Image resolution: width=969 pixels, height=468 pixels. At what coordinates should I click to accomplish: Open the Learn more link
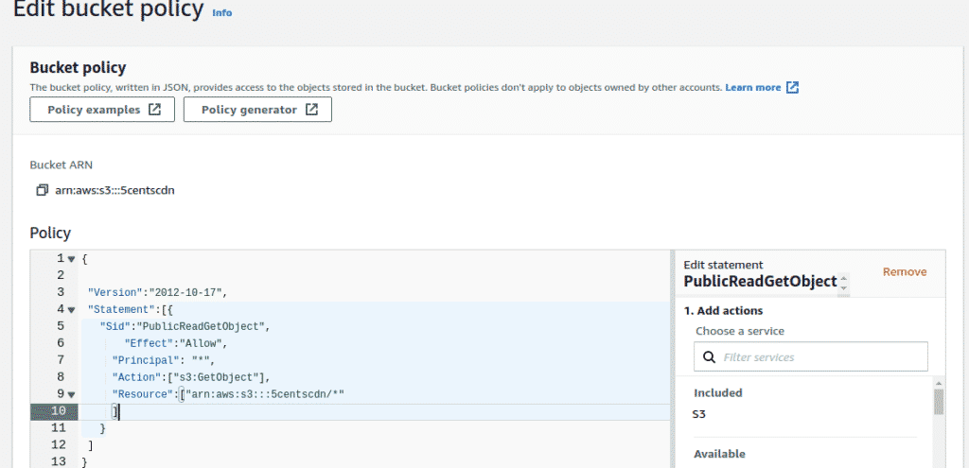point(752,88)
